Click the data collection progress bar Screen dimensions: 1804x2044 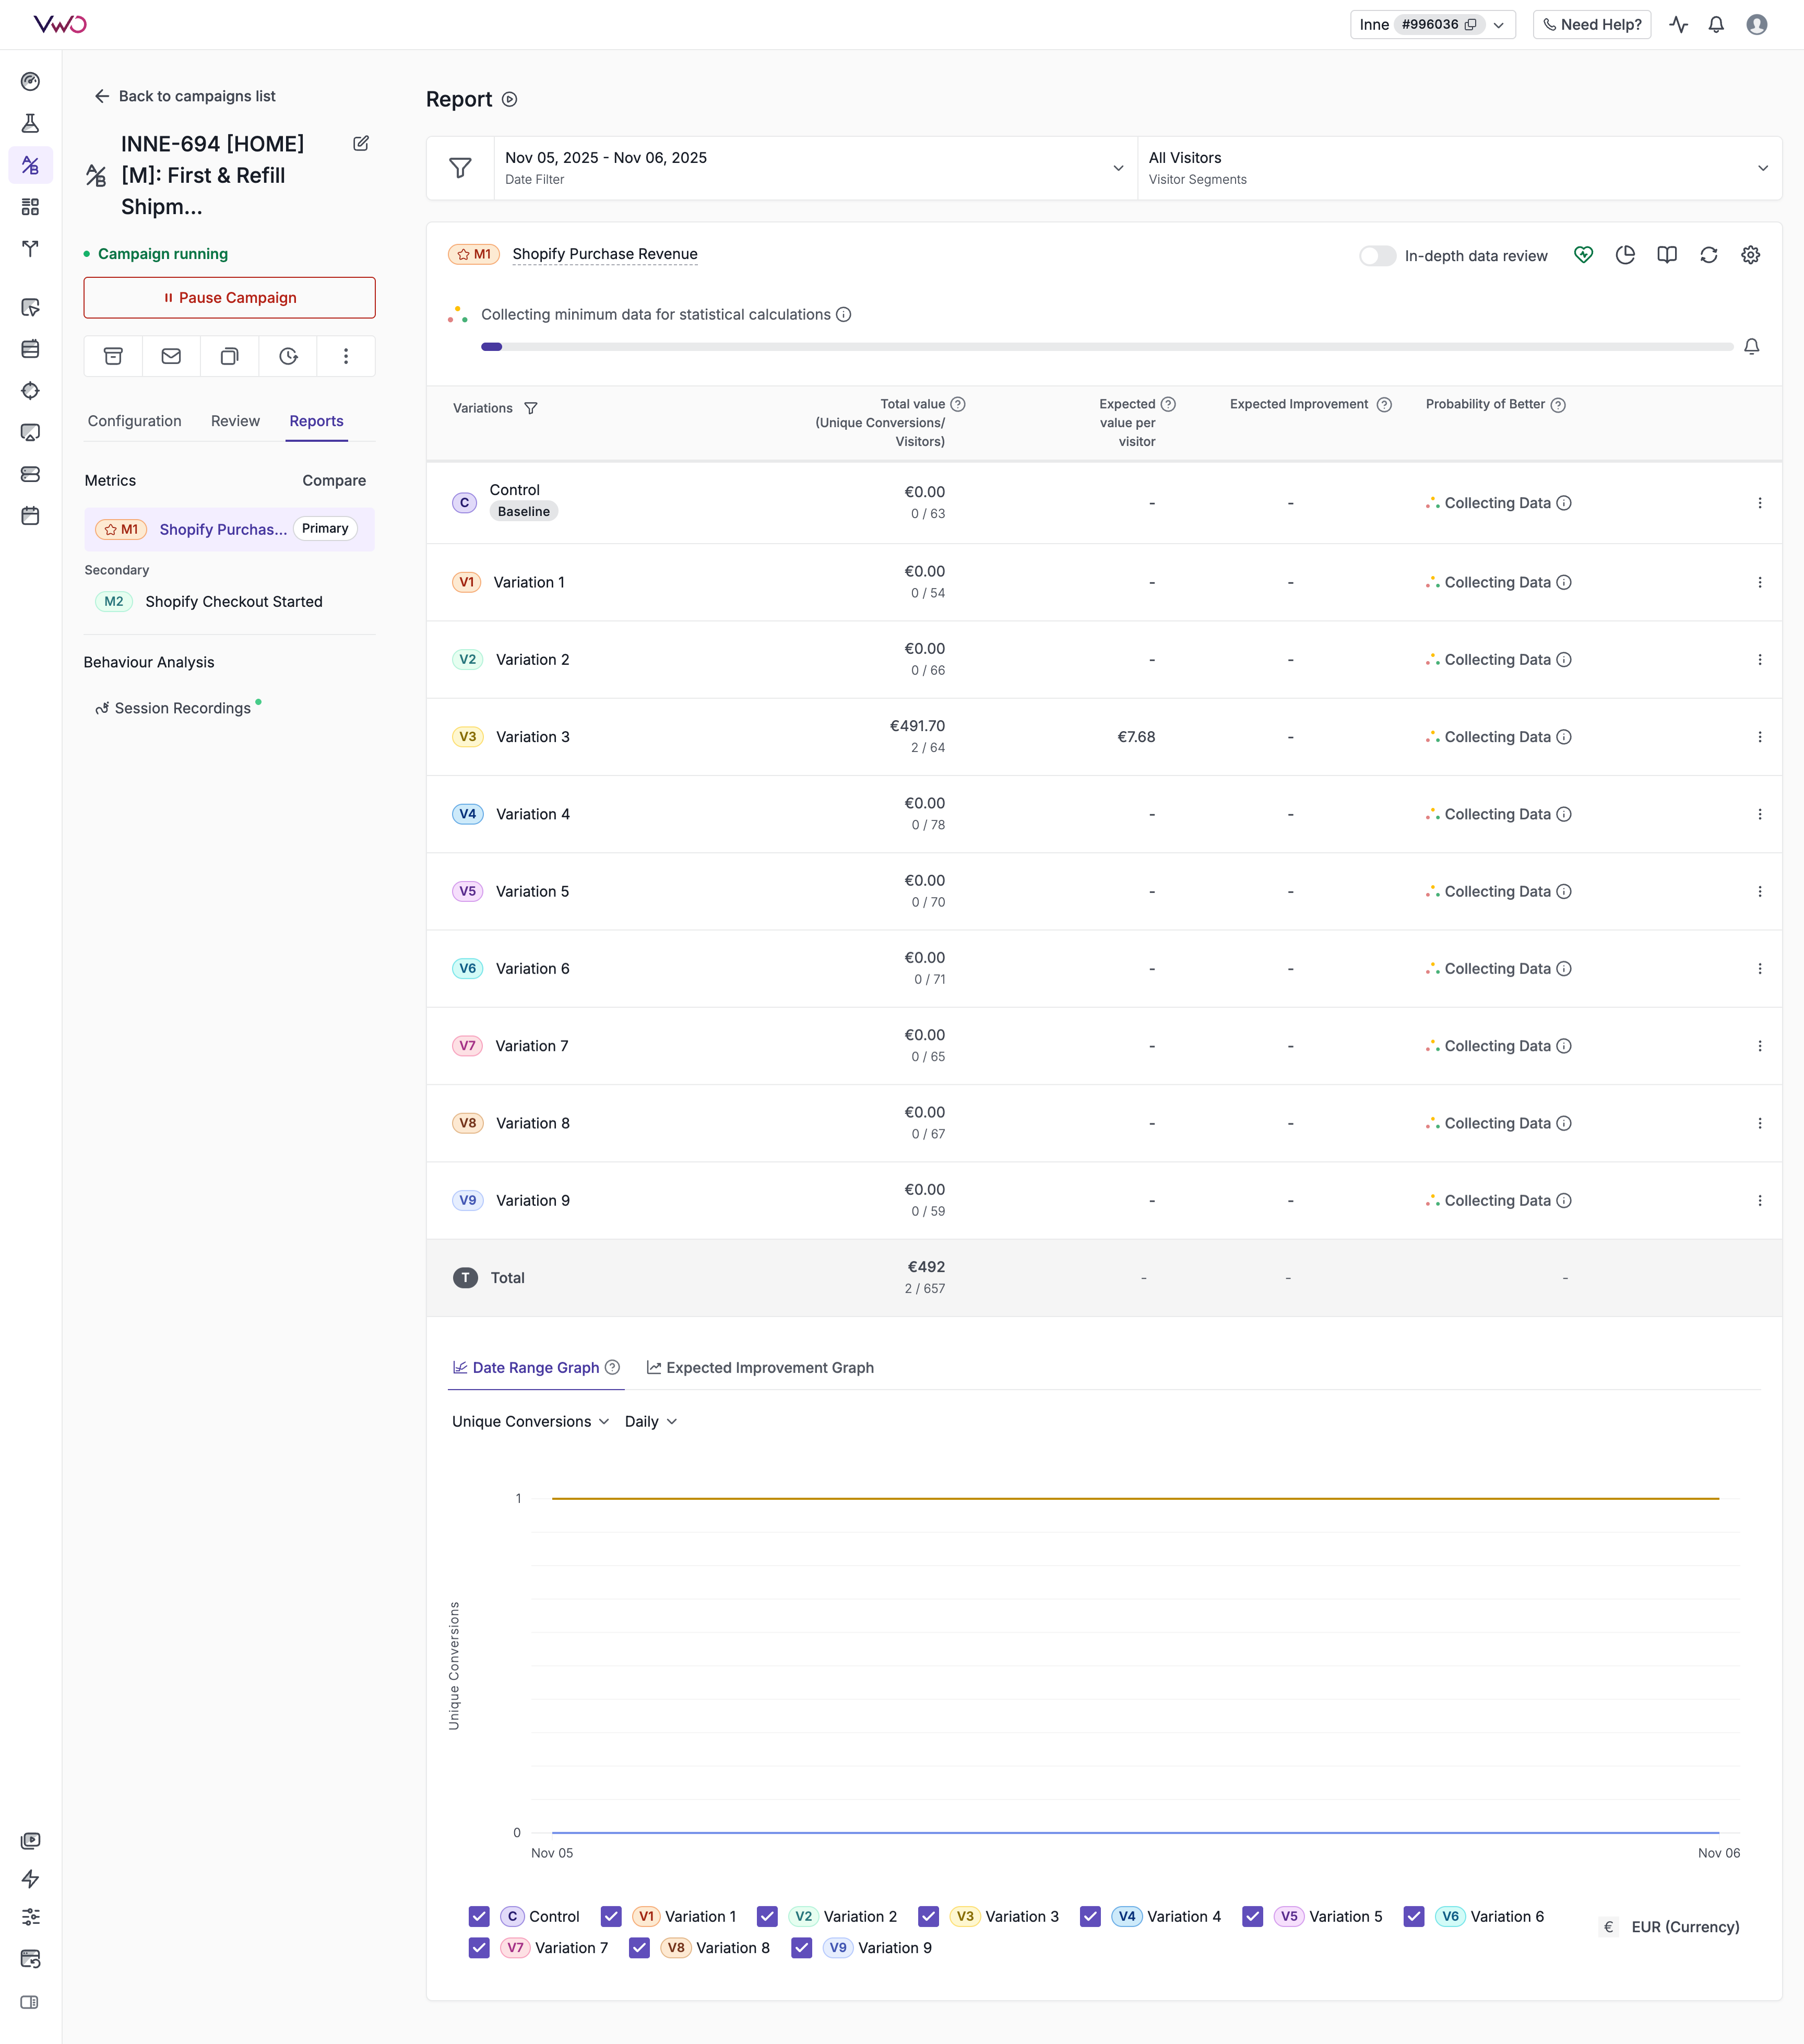coord(1107,347)
